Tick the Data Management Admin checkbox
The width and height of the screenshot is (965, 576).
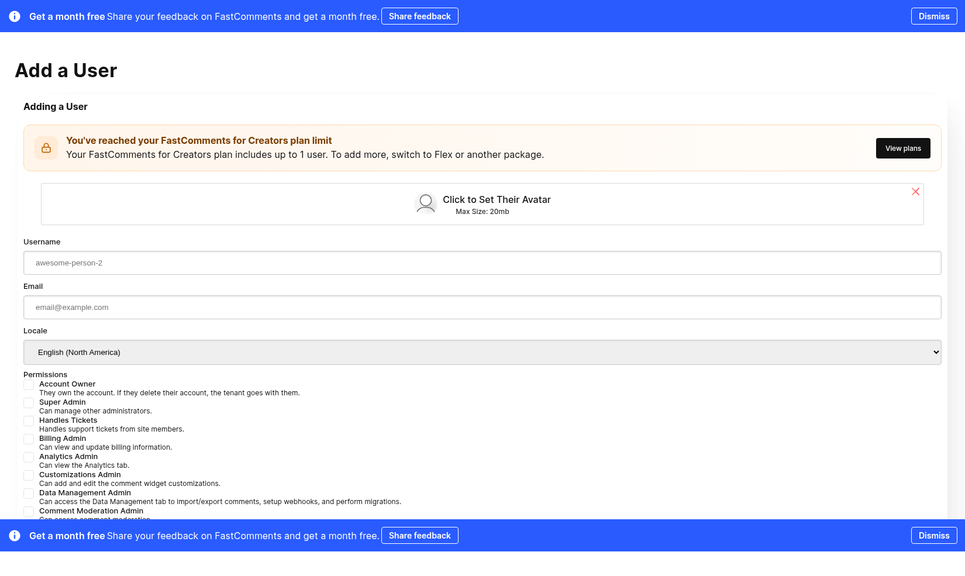click(x=29, y=494)
